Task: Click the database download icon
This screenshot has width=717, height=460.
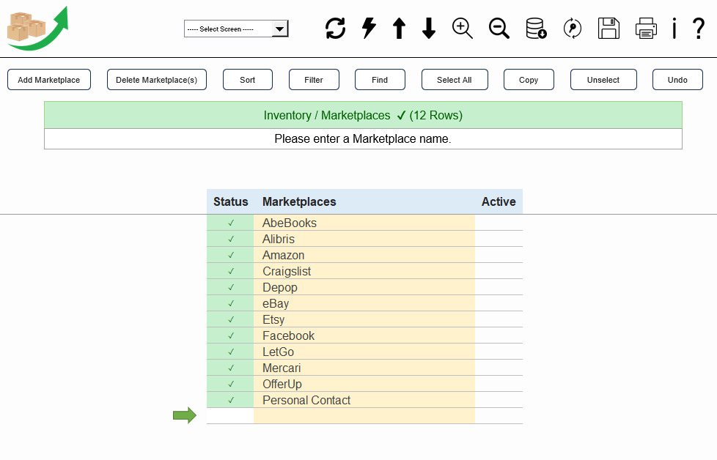Action: (536, 29)
